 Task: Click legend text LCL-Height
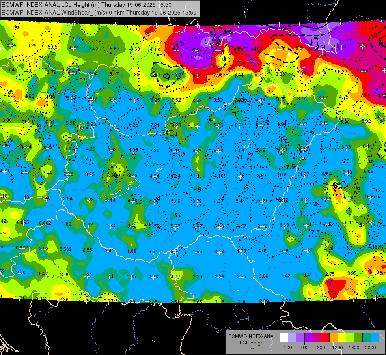click(x=252, y=343)
